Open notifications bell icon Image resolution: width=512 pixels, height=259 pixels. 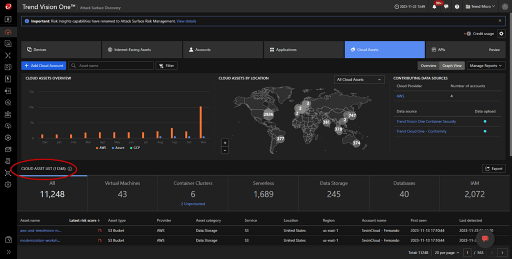pos(434,6)
